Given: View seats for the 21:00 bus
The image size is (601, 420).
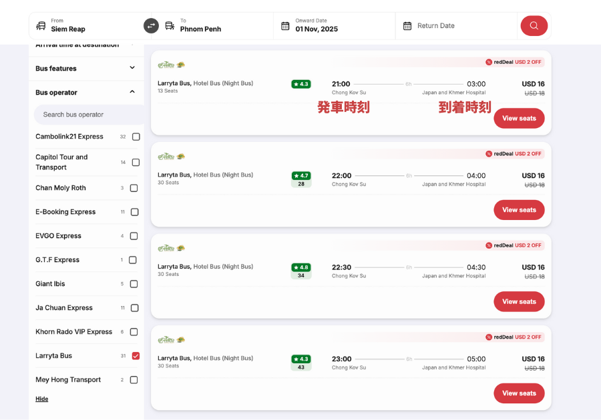Looking at the screenshot, I should click(519, 118).
